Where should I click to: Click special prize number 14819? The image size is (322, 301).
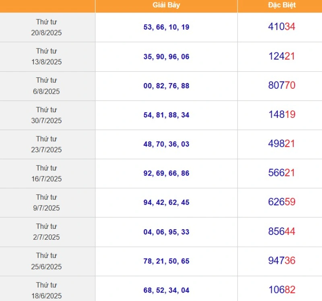coord(282,115)
